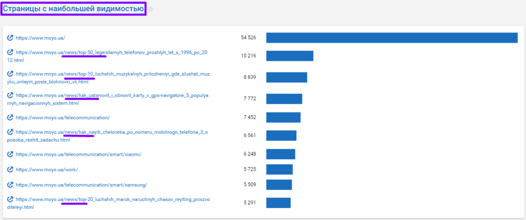This screenshot has width=526, height=220.
Task: Open the https://www.moyo.ua/ link
Action: click(x=41, y=38)
